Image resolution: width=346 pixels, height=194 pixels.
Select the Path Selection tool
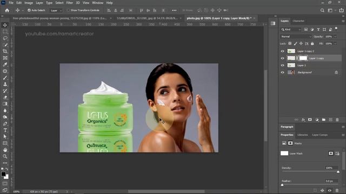5,136
